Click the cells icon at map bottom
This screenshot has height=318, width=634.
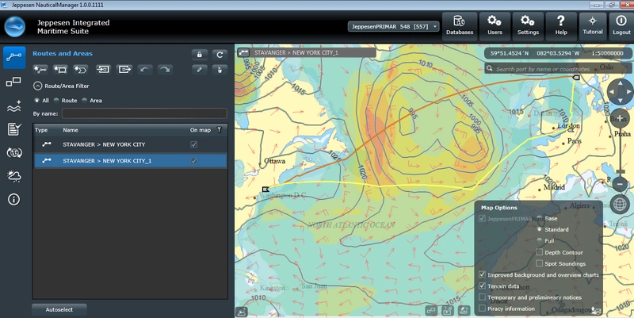point(431,311)
